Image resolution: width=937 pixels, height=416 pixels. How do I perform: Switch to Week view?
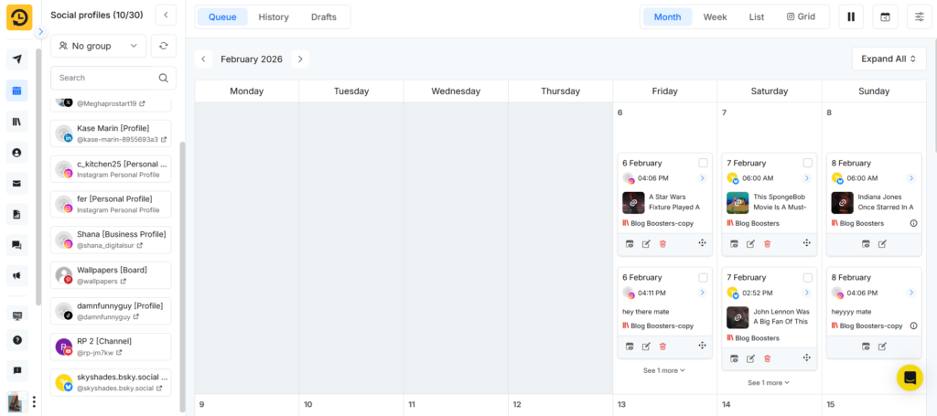point(716,16)
